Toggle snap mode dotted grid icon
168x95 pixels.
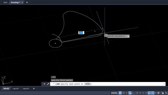tap(124, 93)
